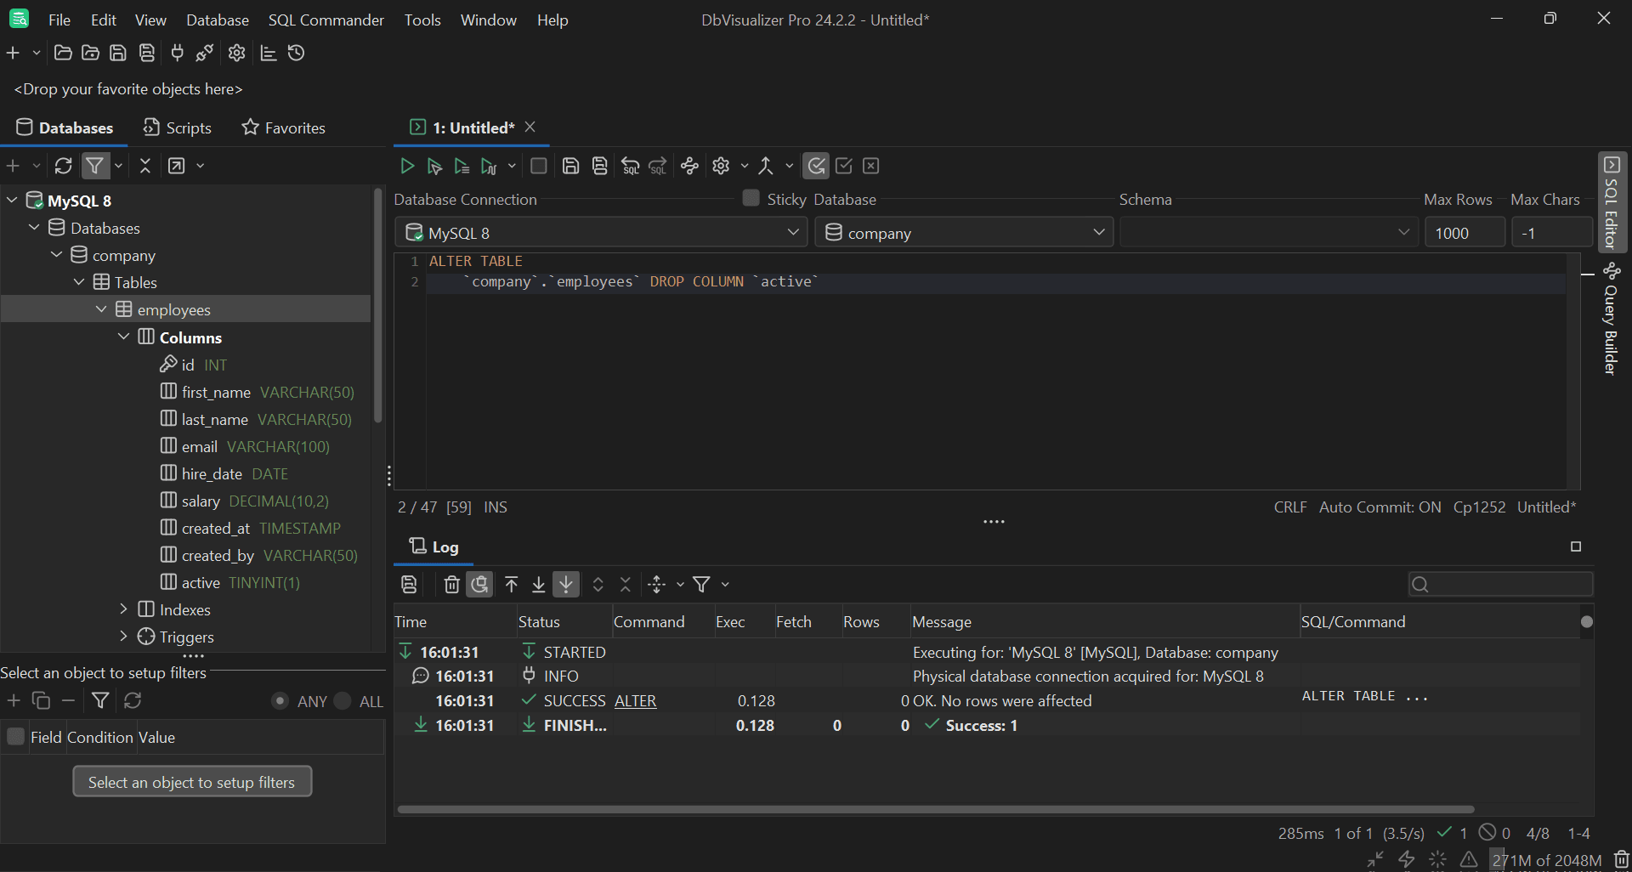Viewport: 1632px width, 872px height.
Task: Open the Database Connection MySQL 8 dropdown
Action: tap(601, 233)
